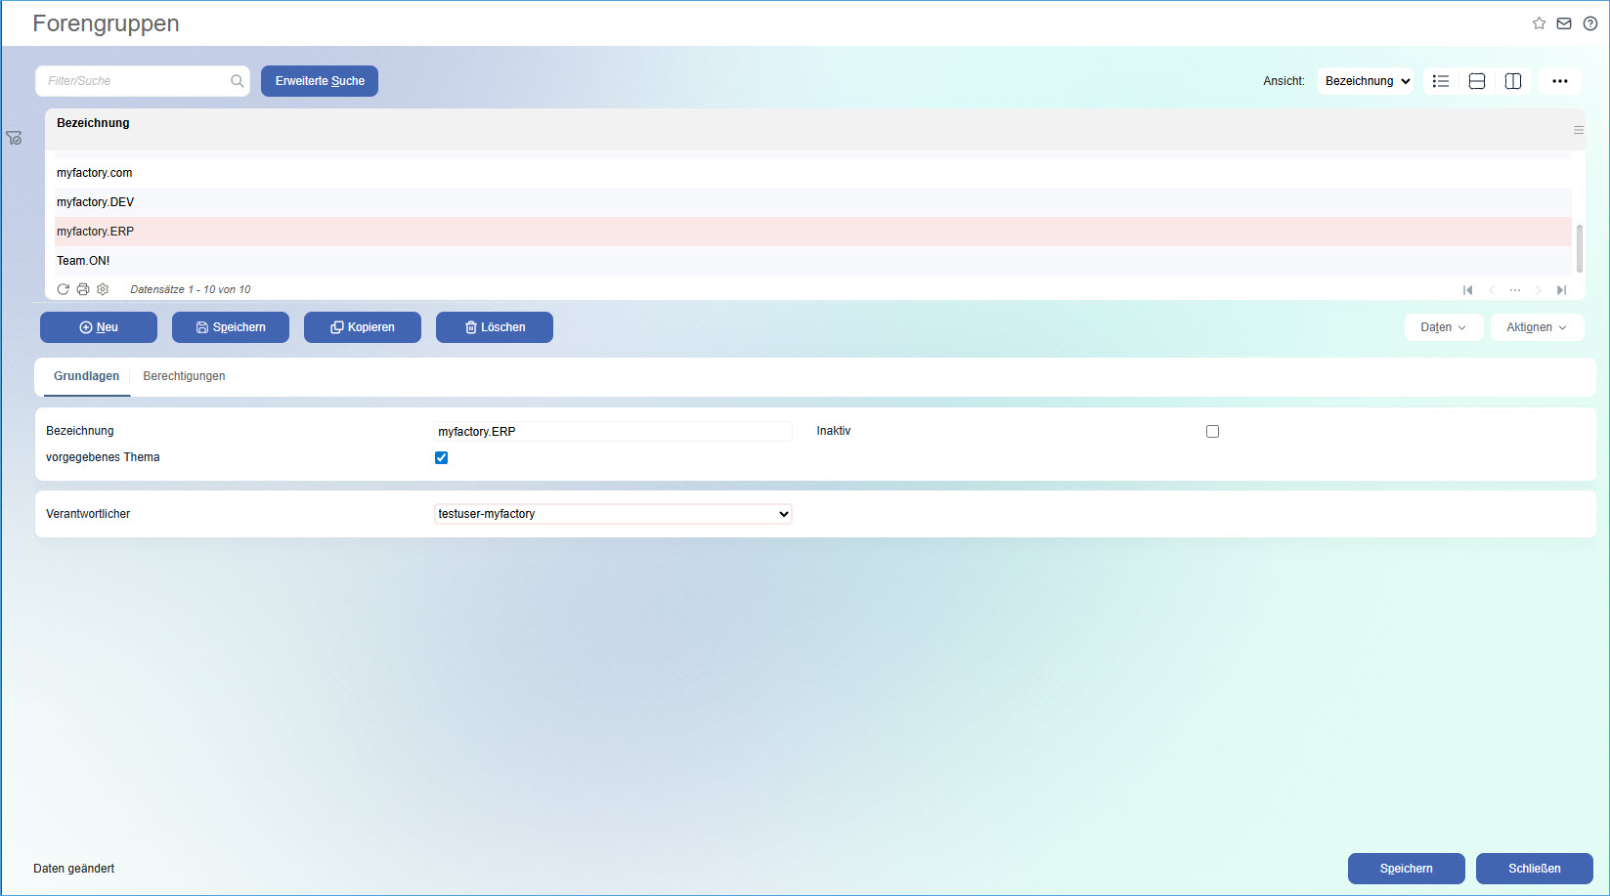This screenshot has height=896, width=1610.
Task: Switch to list view layout icon
Action: click(1441, 81)
